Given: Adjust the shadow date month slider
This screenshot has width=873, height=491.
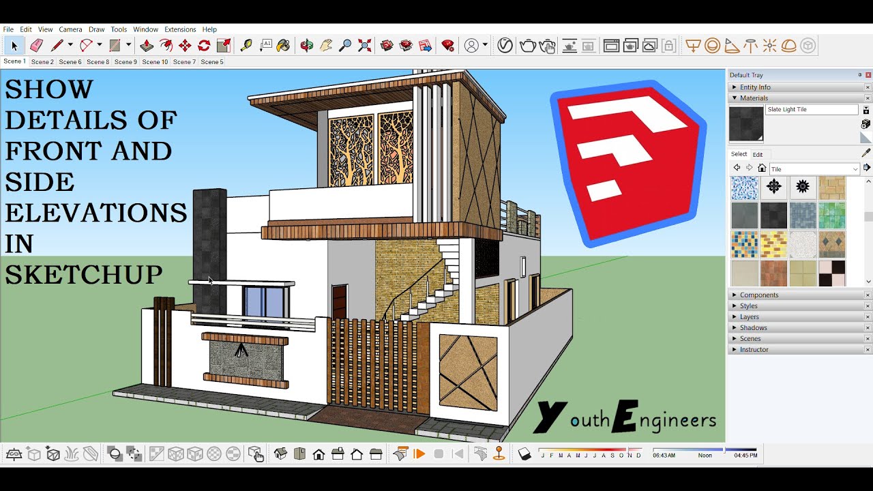Looking at the screenshot, I should (591, 451).
